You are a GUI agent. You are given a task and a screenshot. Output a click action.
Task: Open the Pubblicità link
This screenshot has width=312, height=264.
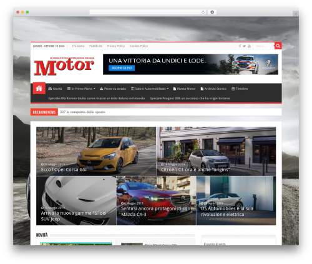coord(95,46)
